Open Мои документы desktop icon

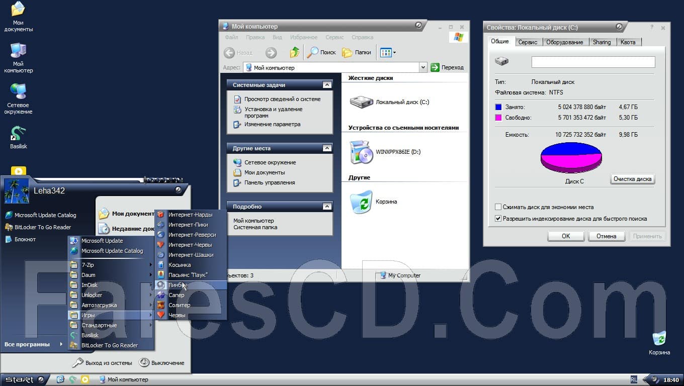point(18,17)
